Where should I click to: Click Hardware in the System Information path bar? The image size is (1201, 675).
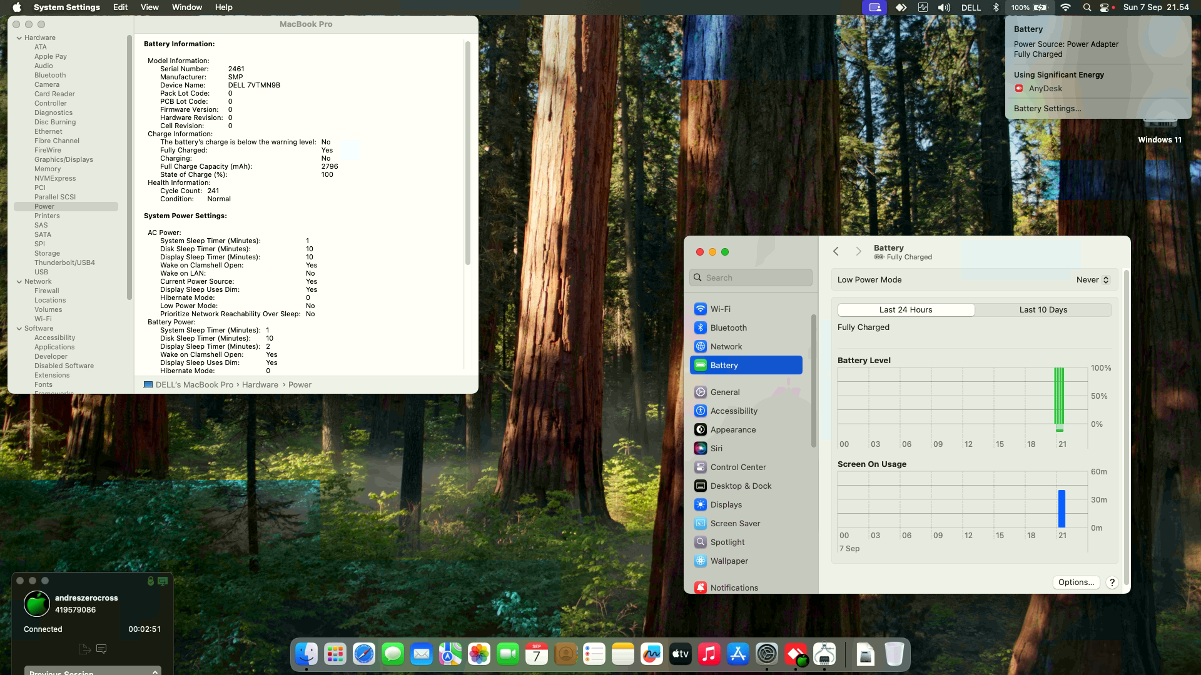[260, 385]
